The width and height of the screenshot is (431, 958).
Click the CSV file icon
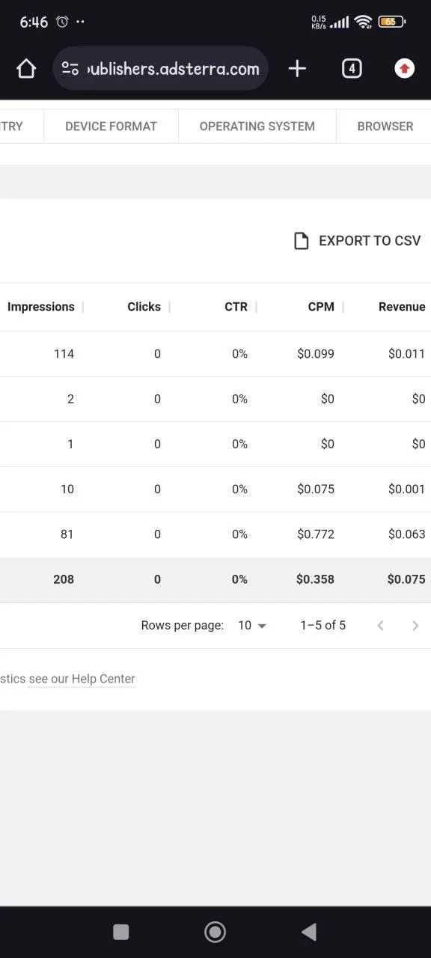[301, 240]
